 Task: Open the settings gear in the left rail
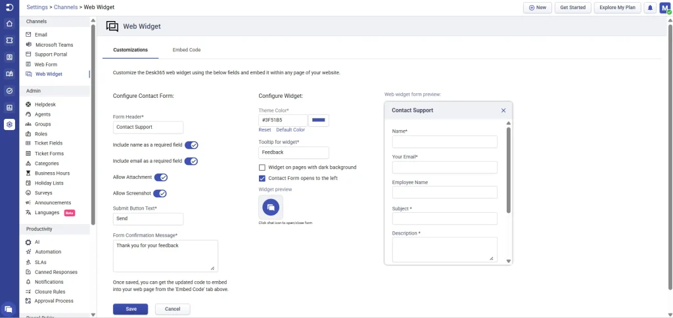pos(9,124)
